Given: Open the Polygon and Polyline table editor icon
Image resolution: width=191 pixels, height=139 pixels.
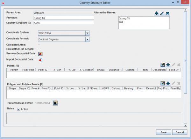Looking at the screenshot, I should [163, 83].
